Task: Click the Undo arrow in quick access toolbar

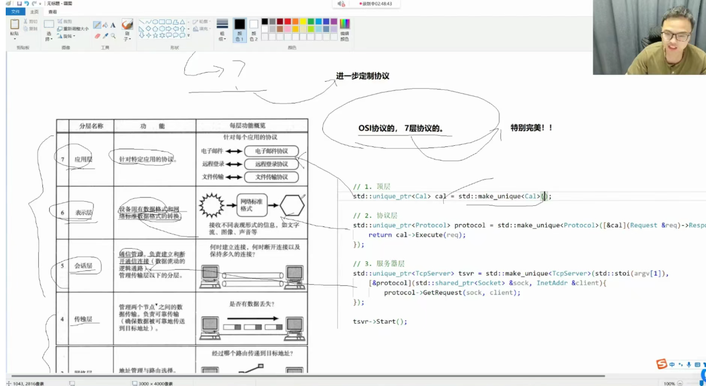Action: coord(26,3)
